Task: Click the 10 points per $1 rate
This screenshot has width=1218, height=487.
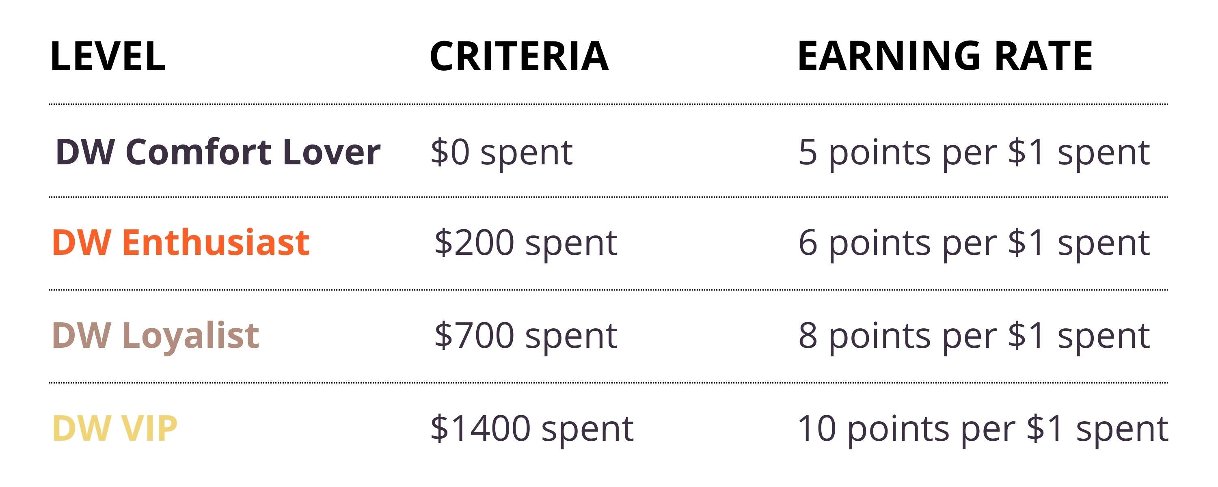Action: 983,429
